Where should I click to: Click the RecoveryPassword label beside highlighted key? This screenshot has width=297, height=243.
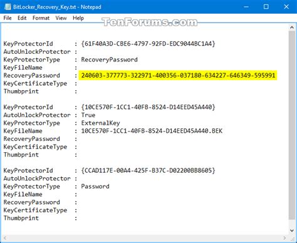click(x=32, y=76)
